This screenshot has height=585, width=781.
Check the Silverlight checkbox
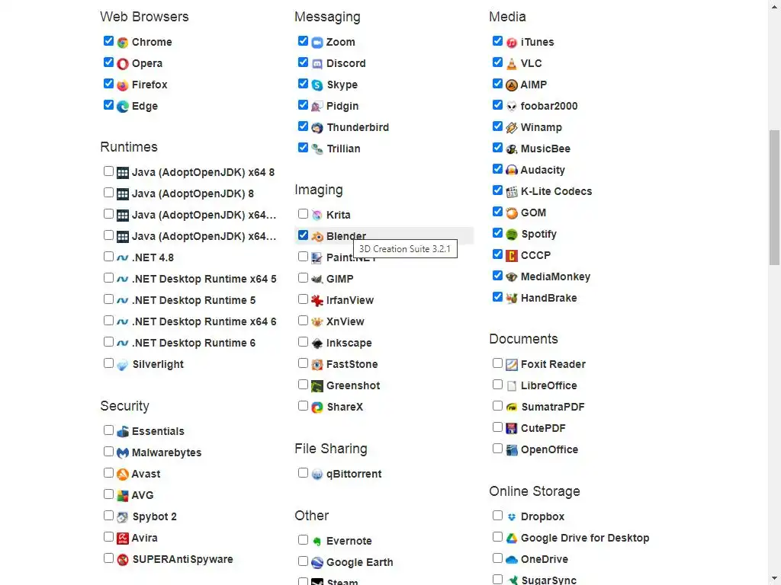pos(108,363)
